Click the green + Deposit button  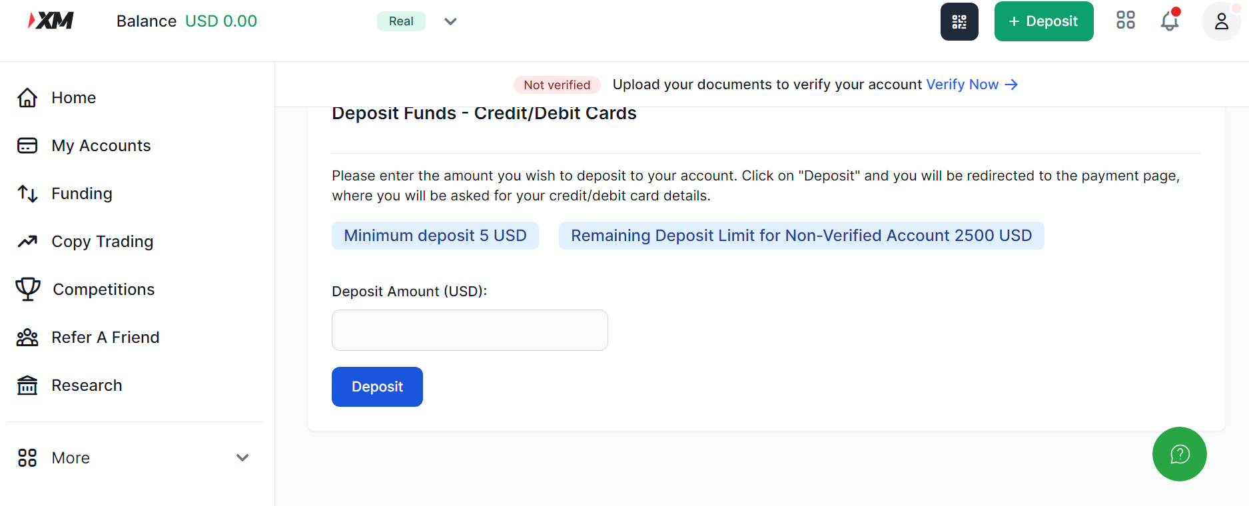pyautogui.click(x=1043, y=21)
